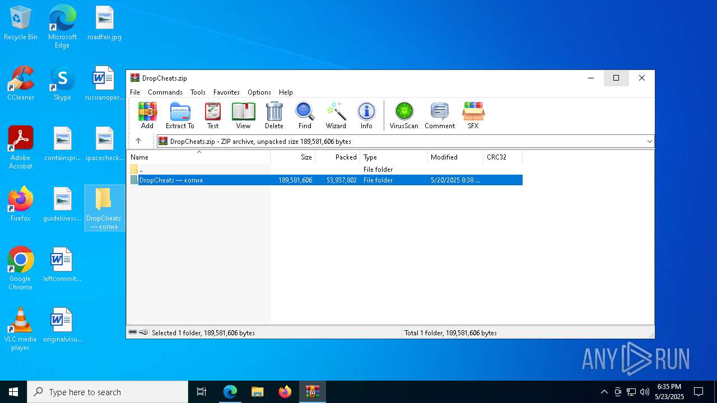This screenshot has width=717, height=403.
Task: Click the taskbar search box
Action: (108, 392)
